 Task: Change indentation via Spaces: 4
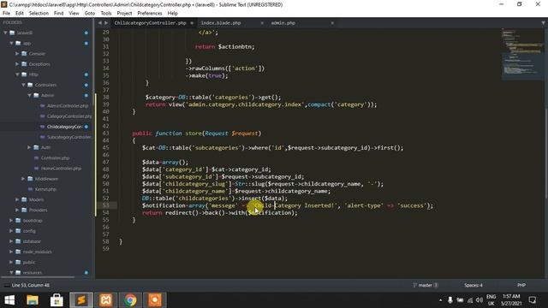pos(474,285)
